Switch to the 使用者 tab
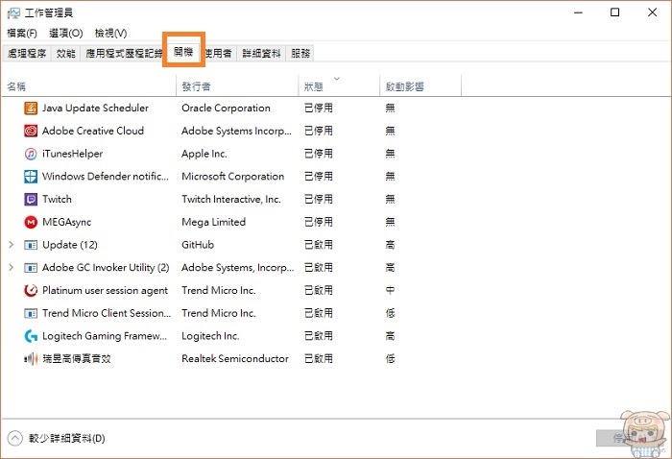The height and width of the screenshot is (459, 672). coord(219,53)
